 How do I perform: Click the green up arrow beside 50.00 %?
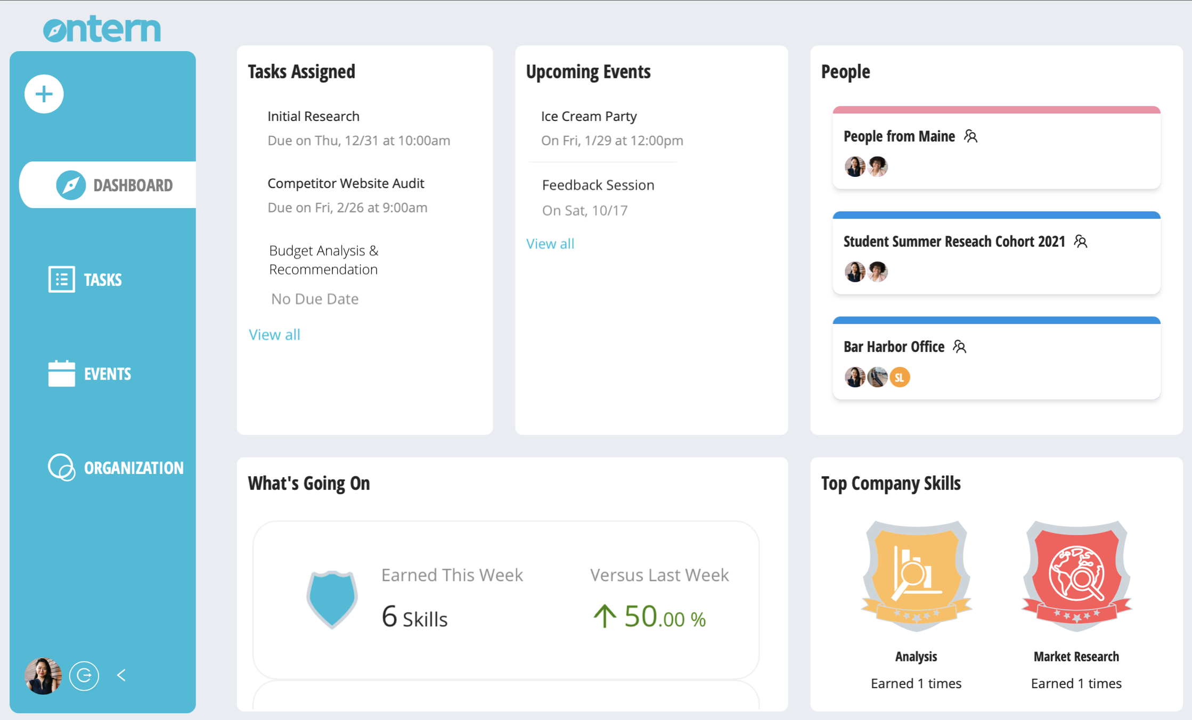[x=605, y=616]
